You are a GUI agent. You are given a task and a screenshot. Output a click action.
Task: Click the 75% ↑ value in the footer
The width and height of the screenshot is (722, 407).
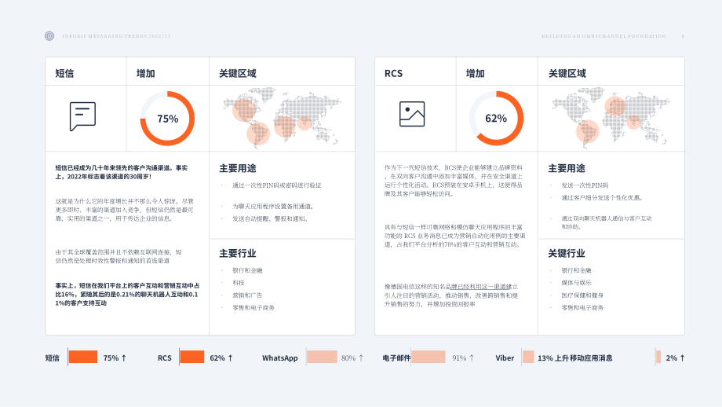click(x=115, y=357)
